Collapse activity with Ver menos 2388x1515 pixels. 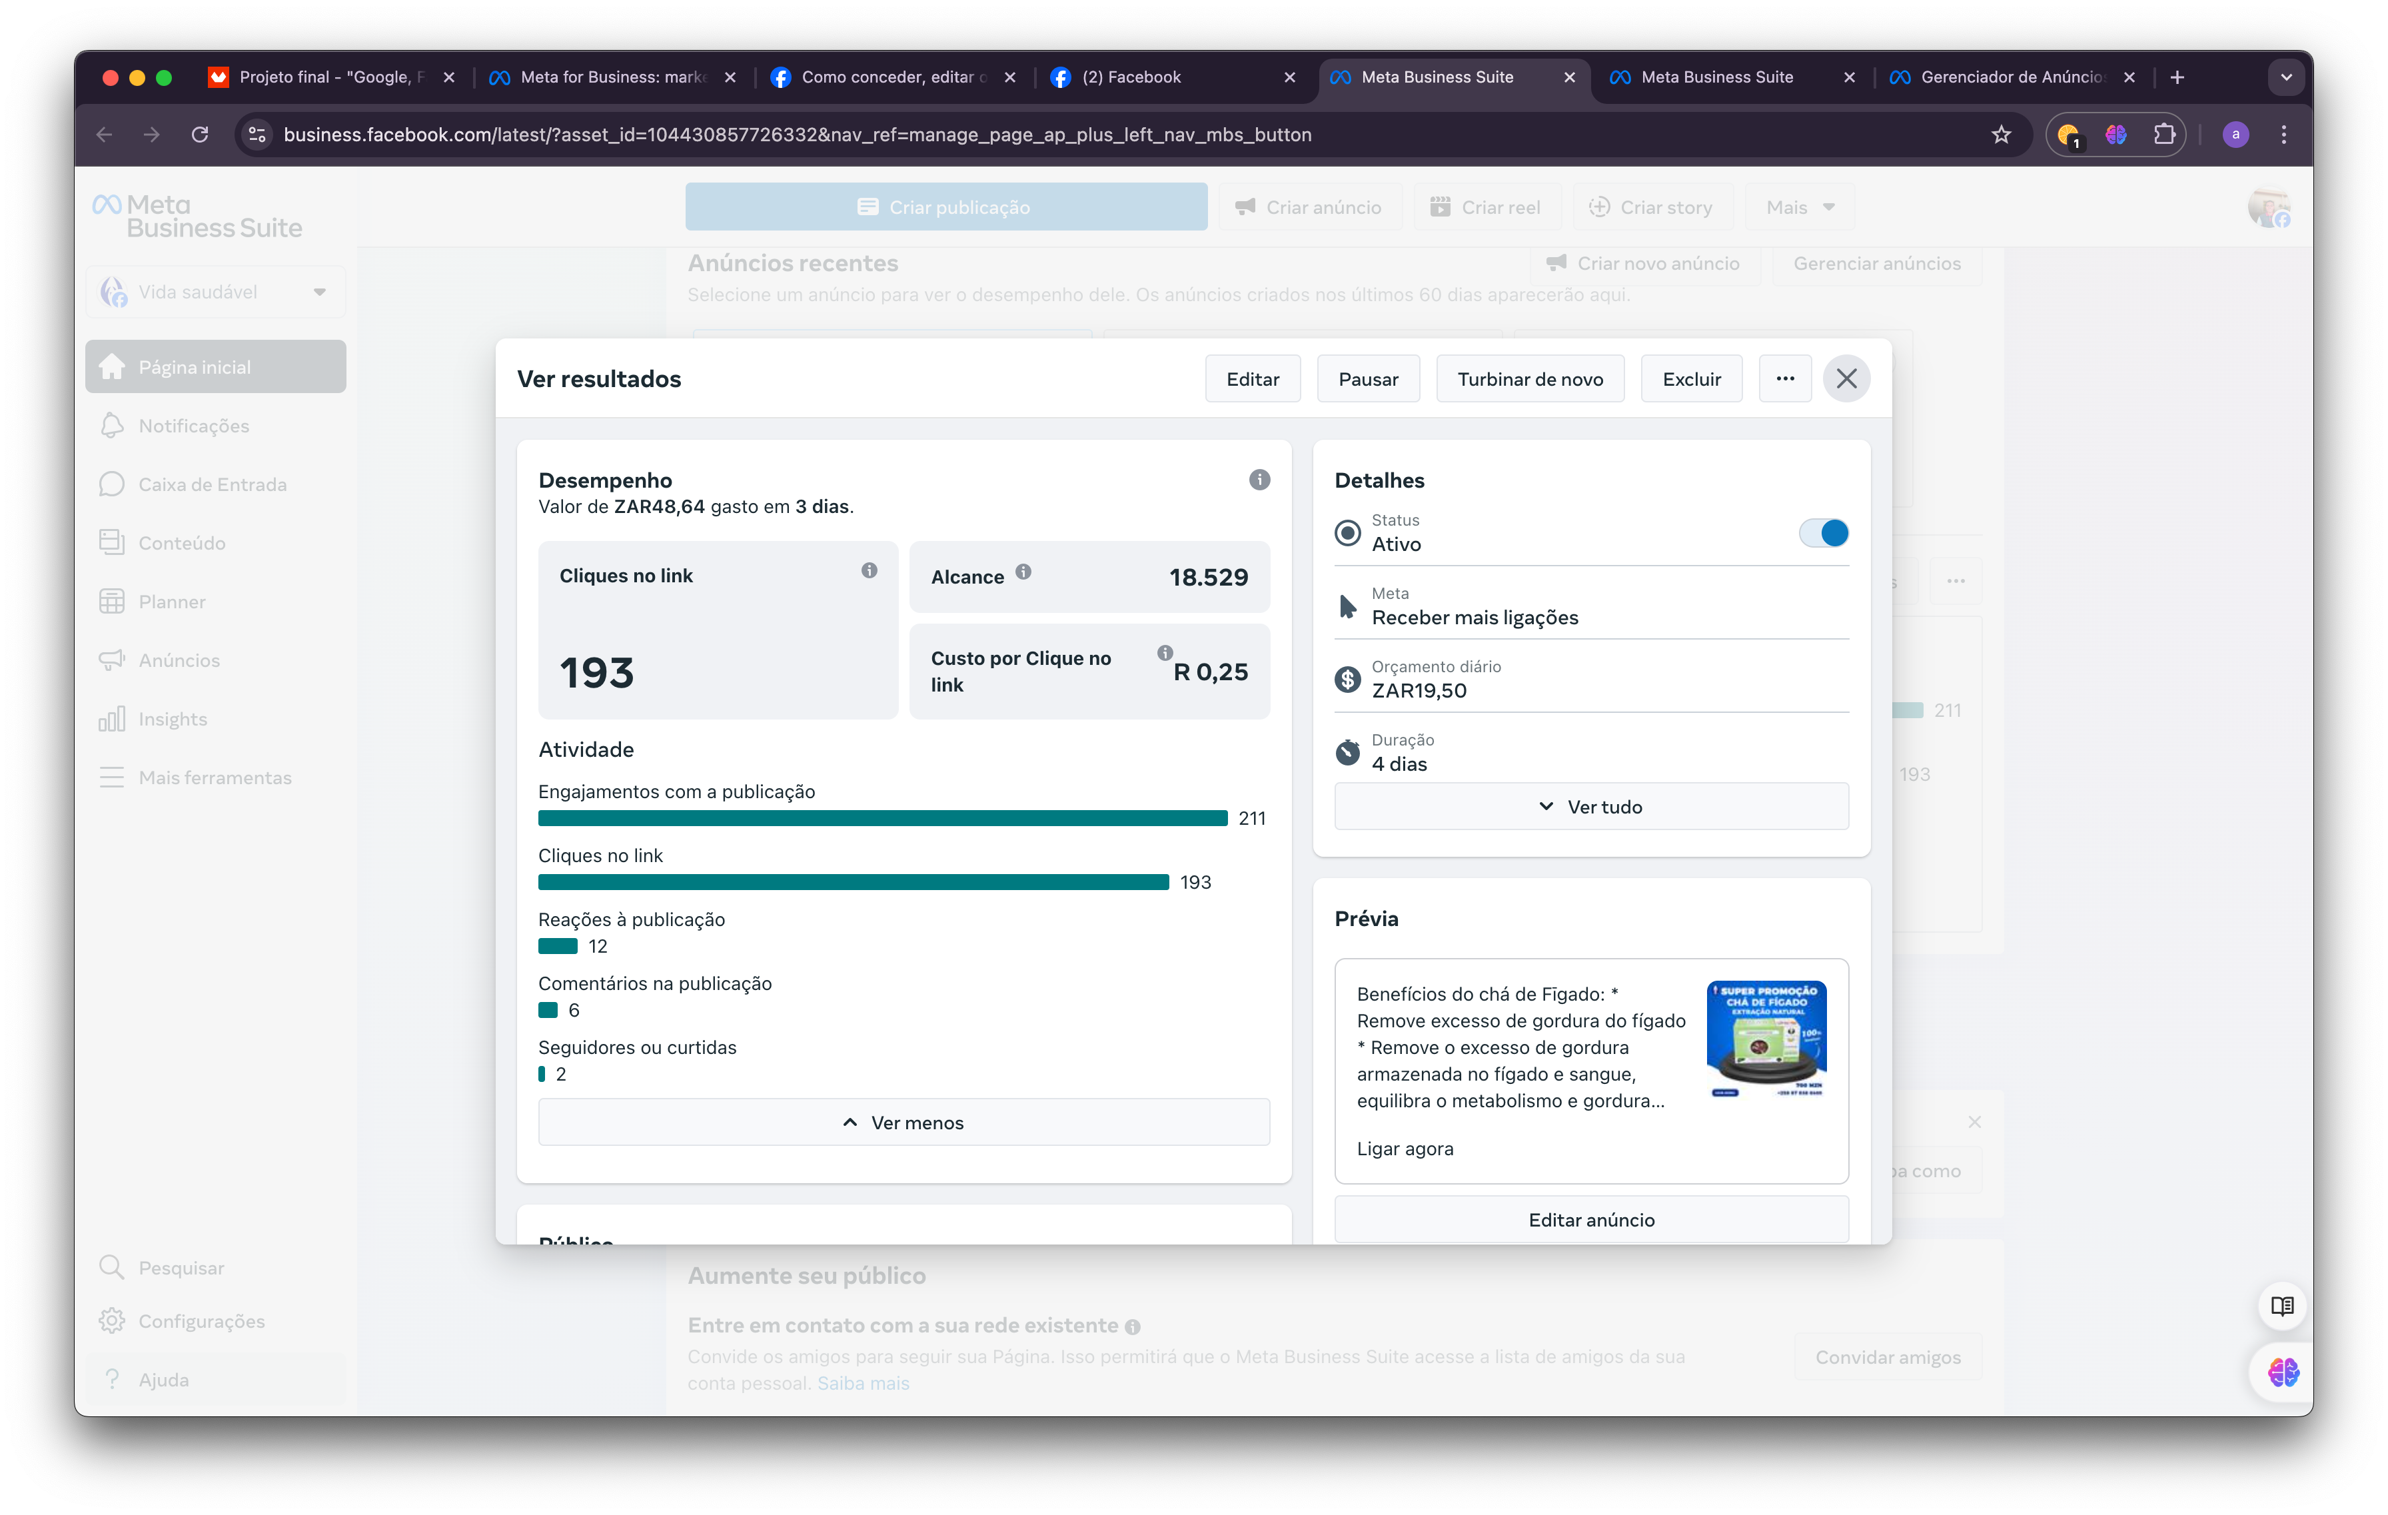click(x=903, y=1123)
